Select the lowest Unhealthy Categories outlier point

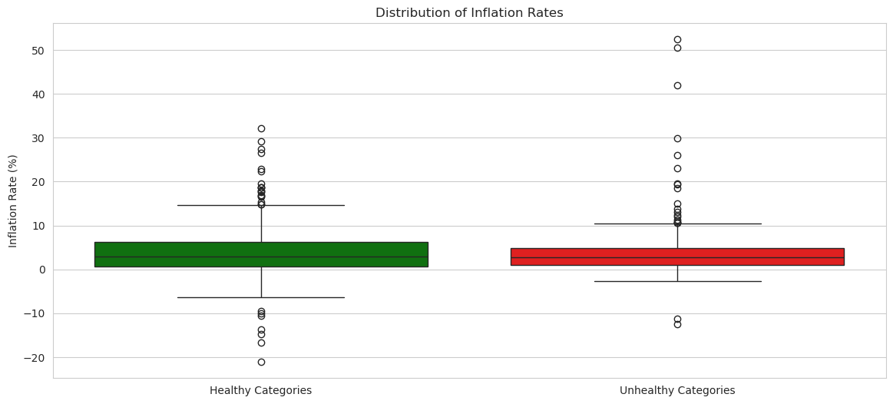tap(677, 324)
